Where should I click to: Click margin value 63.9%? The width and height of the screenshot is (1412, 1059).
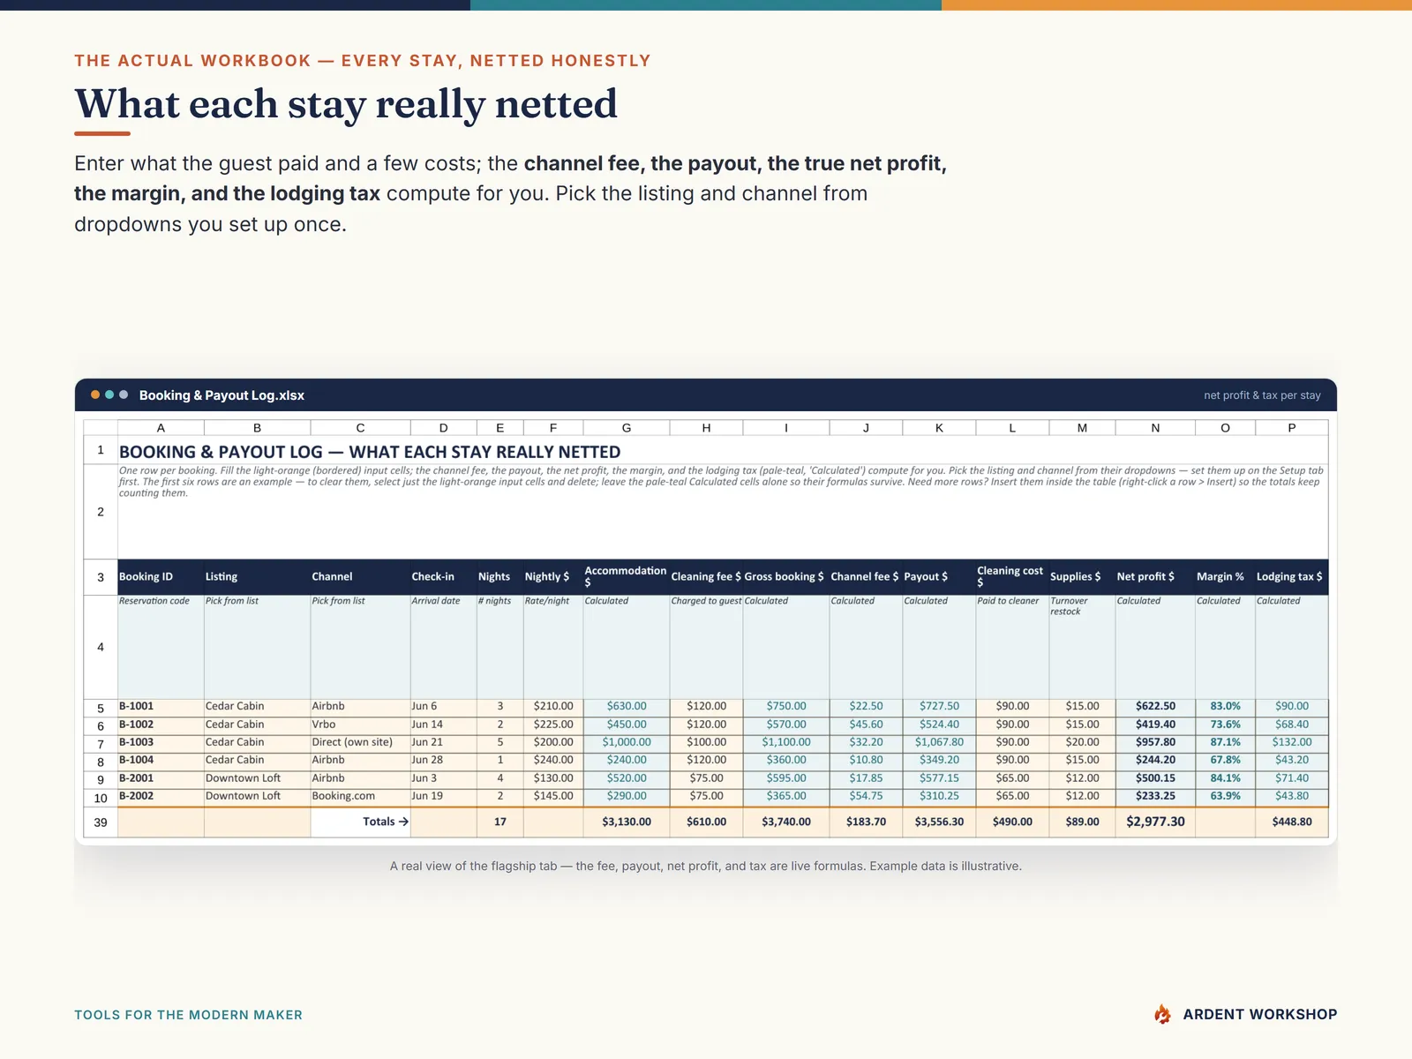click(x=1225, y=796)
